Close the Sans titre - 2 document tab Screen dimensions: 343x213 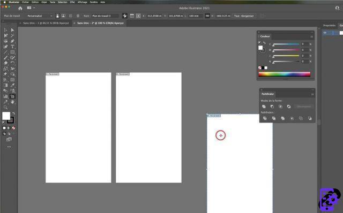74,23
